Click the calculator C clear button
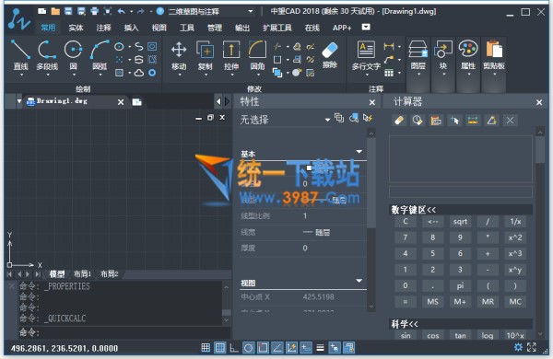This screenshot has width=553, height=359. 406,222
